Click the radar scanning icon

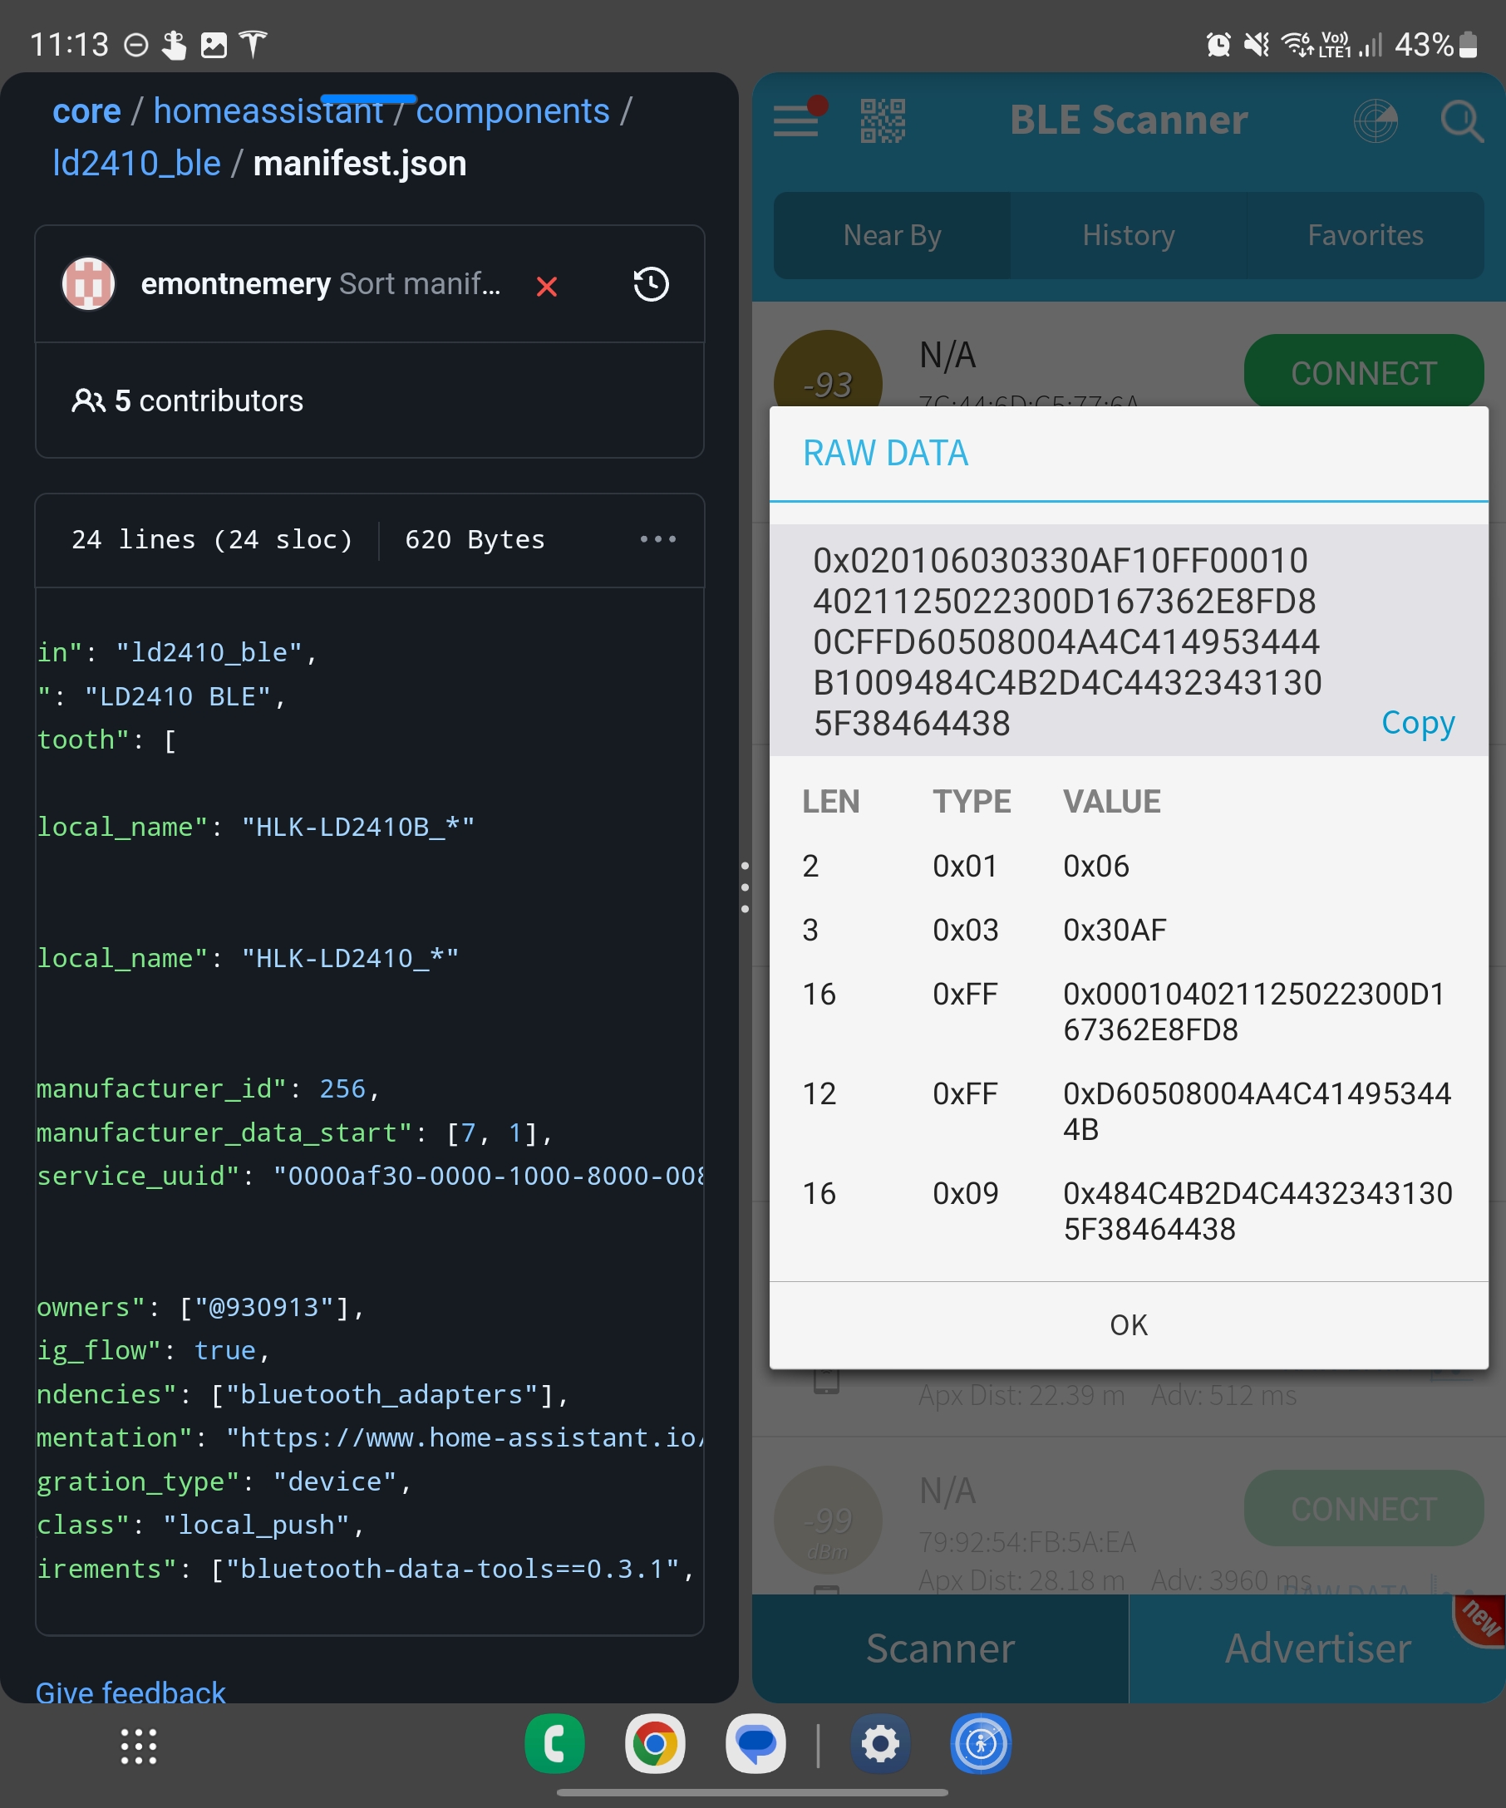(1376, 120)
